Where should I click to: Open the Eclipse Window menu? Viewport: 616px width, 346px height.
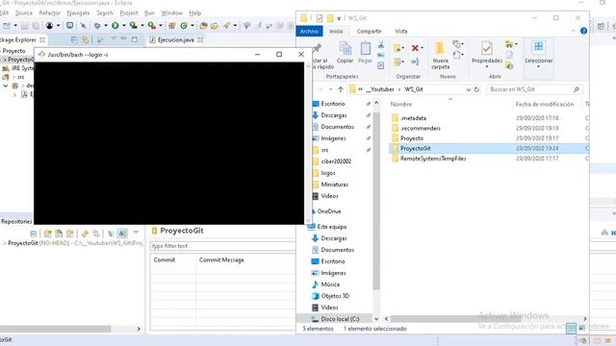tap(171, 12)
